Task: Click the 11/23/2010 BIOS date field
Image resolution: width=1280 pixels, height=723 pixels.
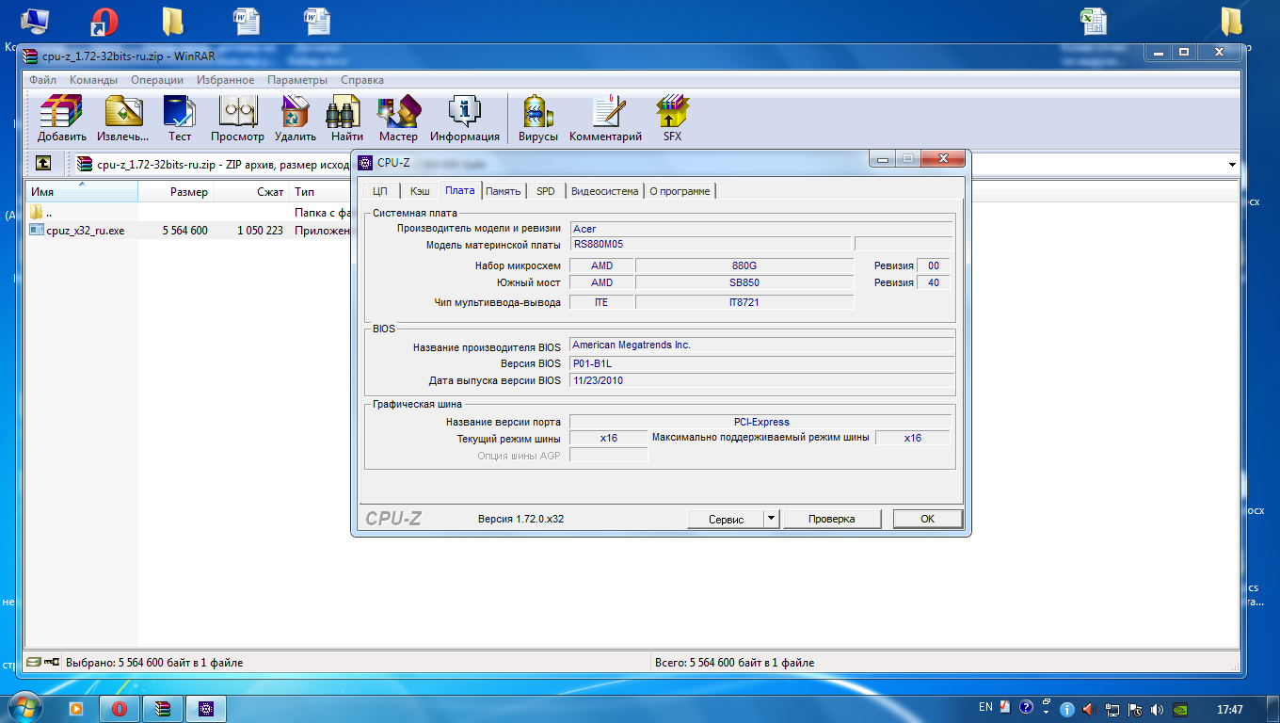Action: pyautogui.click(x=761, y=380)
